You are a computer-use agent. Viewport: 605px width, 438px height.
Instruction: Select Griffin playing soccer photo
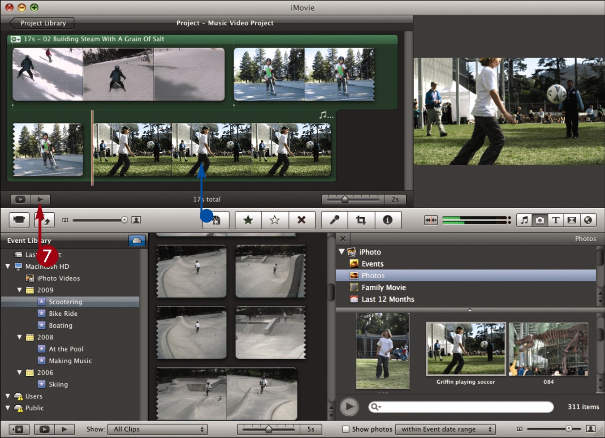[x=466, y=349]
